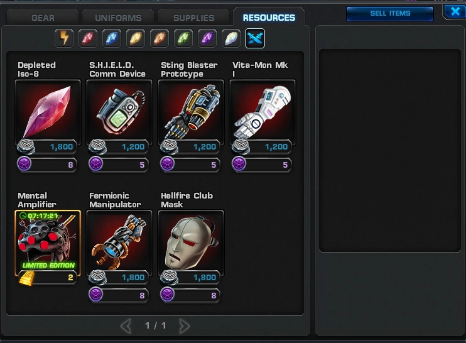Click the Sell Items button

click(x=390, y=13)
